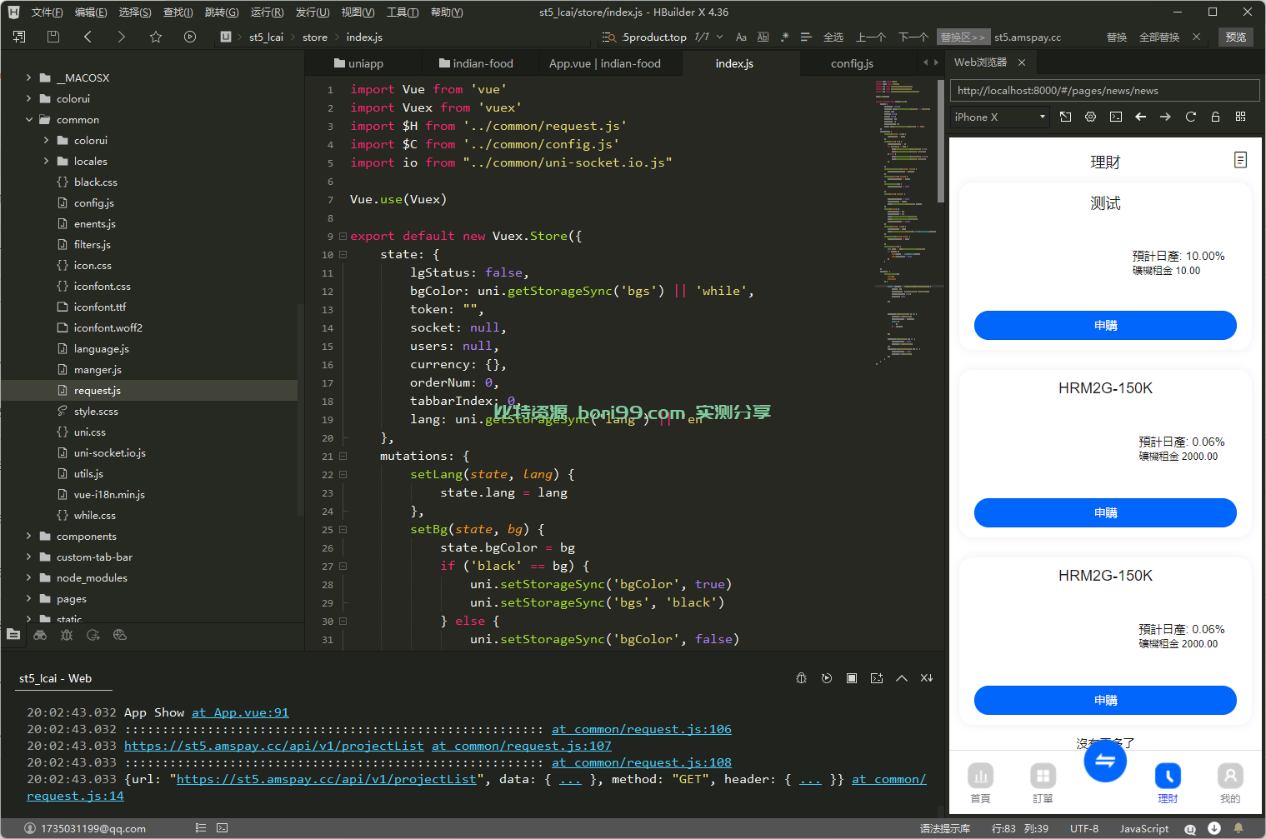The image size is (1266, 839).
Task: Select iPhone X device dropdown
Action: pyautogui.click(x=1000, y=117)
